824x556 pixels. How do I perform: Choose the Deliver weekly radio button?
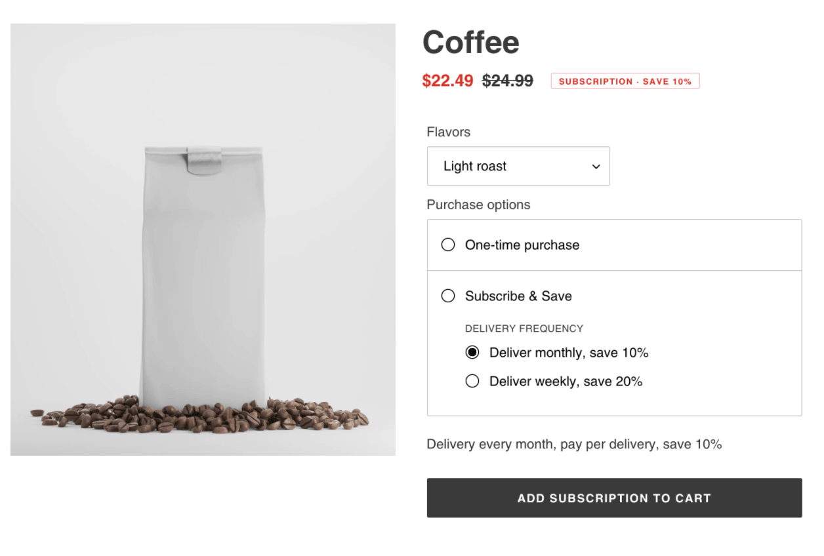click(472, 381)
